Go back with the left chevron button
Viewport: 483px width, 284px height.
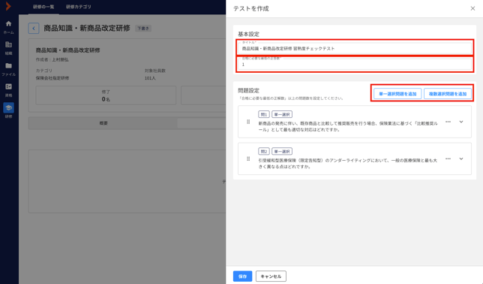34,28
